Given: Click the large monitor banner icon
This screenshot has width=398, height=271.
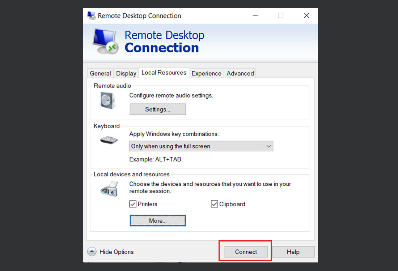Looking at the screenshot, I should pyautogui.click(x=106, y=41).
